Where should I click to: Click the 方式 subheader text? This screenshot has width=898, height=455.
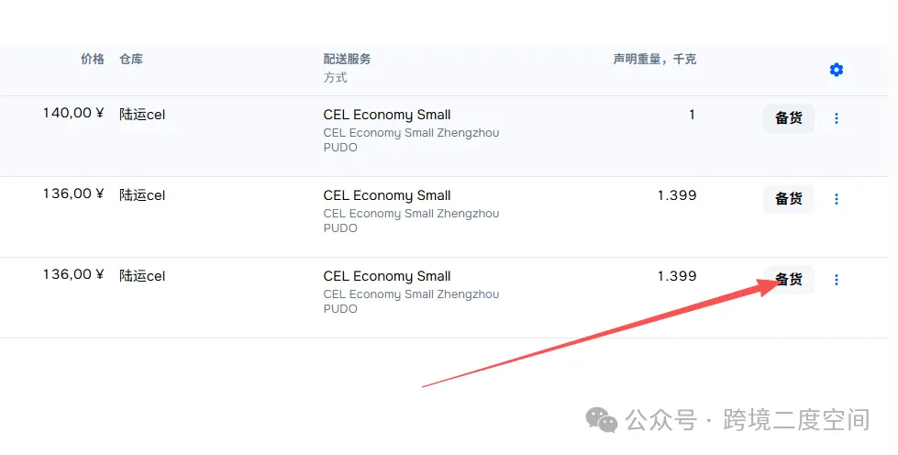click(x=335, y=78)
